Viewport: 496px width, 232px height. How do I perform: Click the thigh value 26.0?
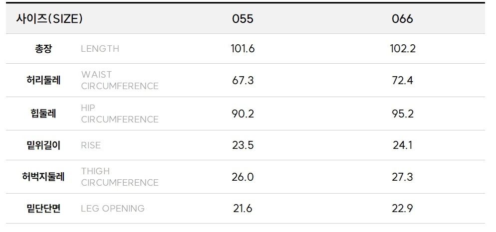243,177
